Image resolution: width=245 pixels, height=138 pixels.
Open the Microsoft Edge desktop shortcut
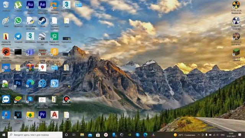point(30,84)
